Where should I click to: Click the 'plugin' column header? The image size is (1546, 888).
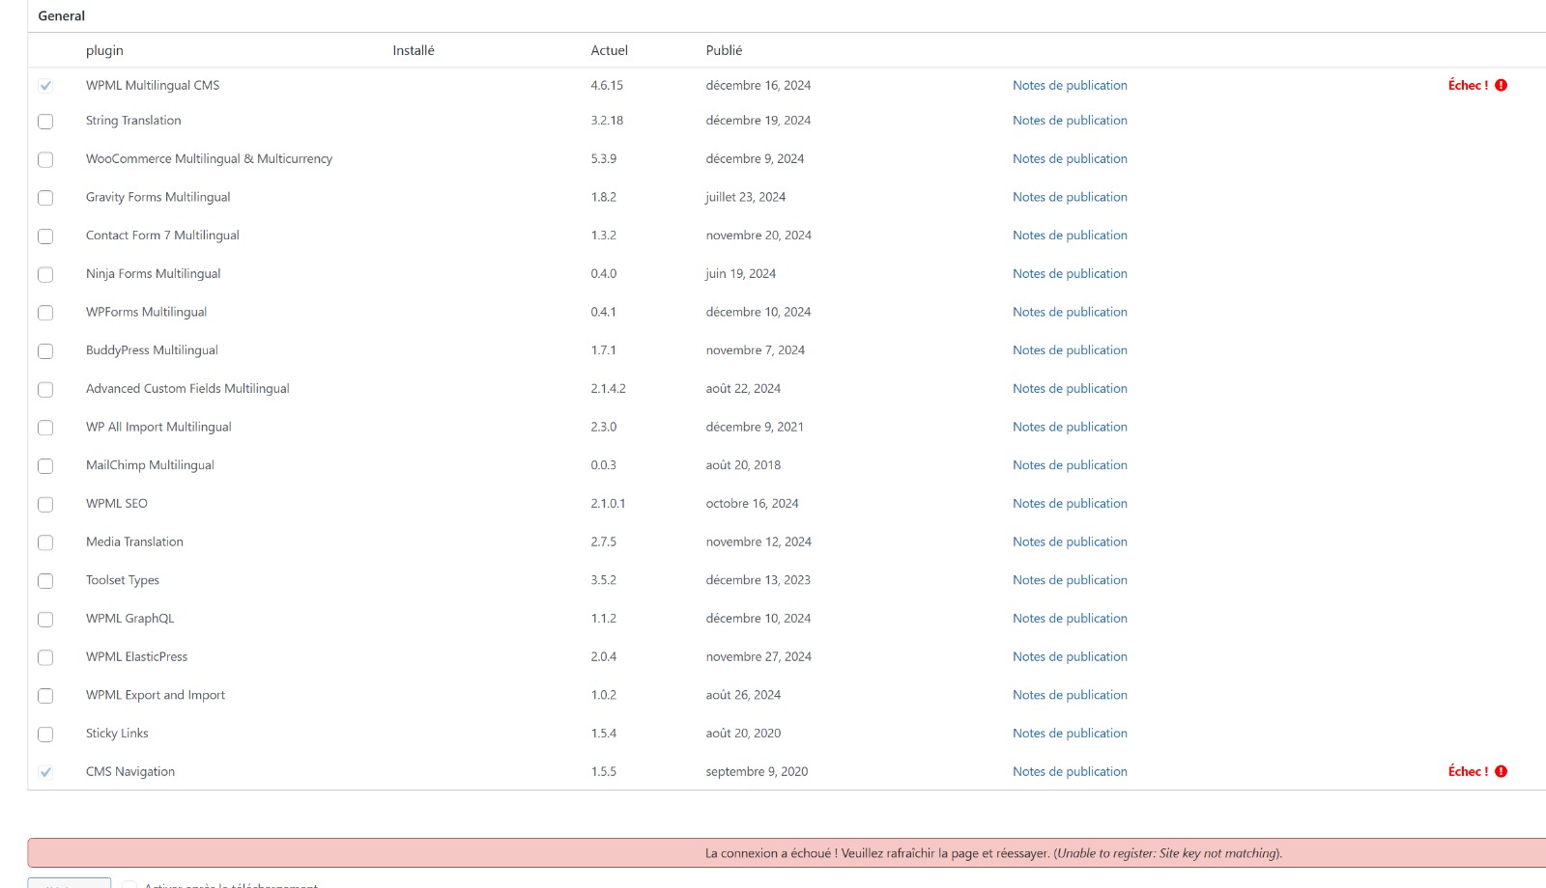[104, 50]
